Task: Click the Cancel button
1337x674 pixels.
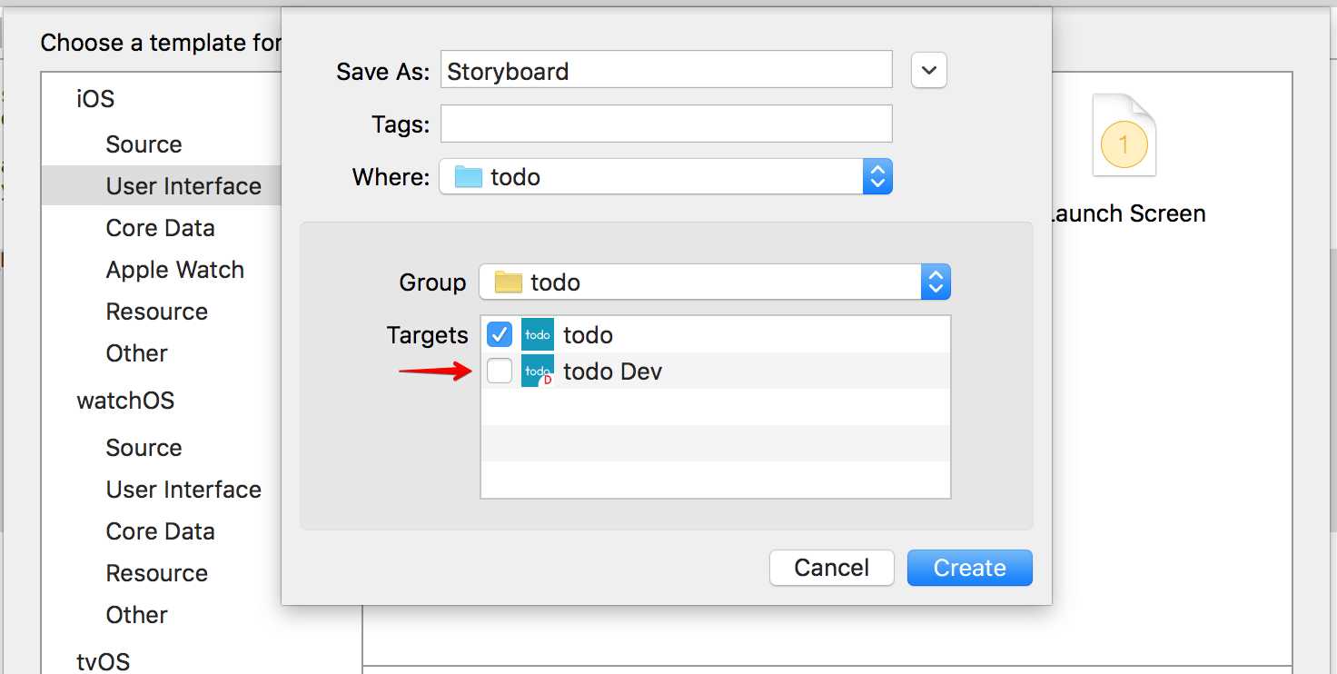Action: pyautogui.click(x=832, y=568)
